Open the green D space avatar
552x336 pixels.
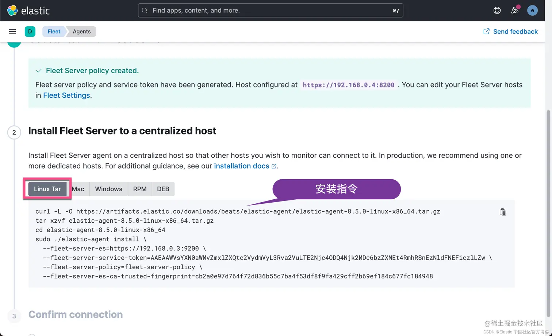point(30,32)
